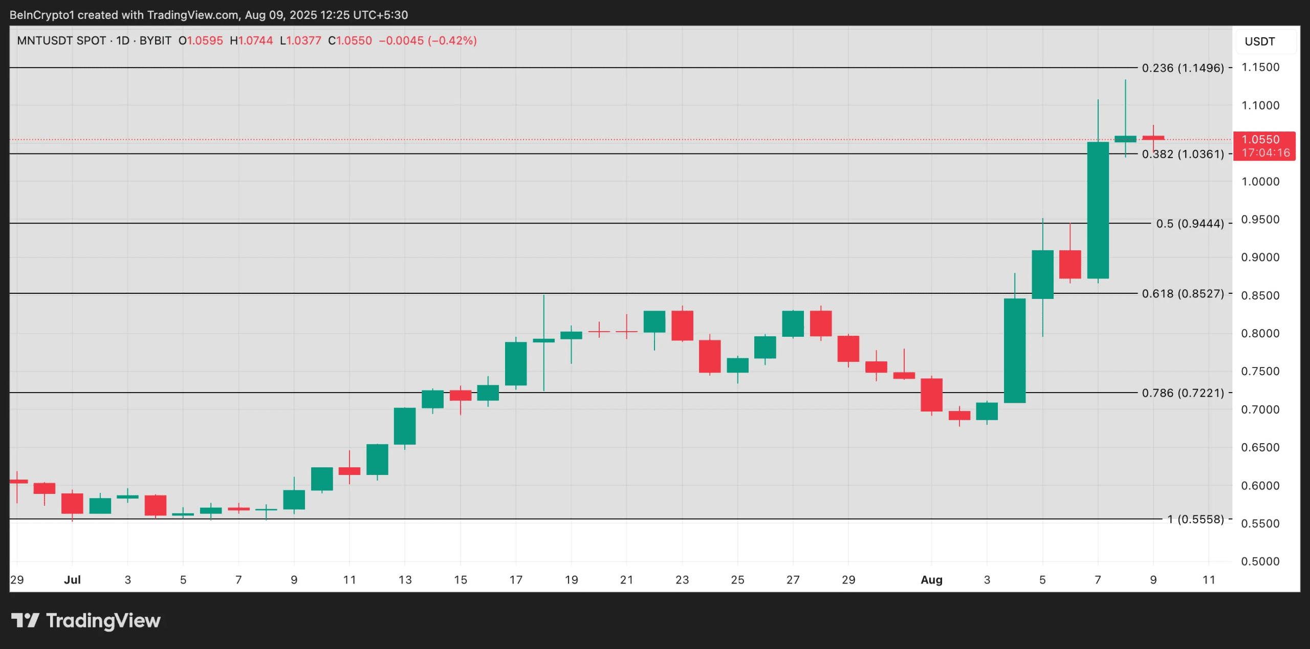The height and width of the screenshot is (649, 1310).
Task: Click the TradingView wordmark text
Action: pyautogui.click(x=103, y=621)
